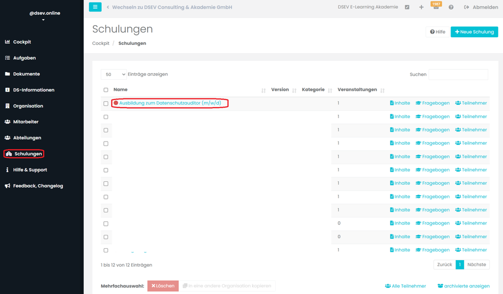Select the checkbox of the last table row
This screenshot has height=294, width=503.
[x=106, y=250]
